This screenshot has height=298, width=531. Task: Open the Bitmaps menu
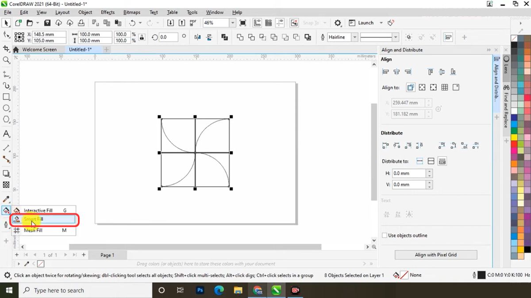pyautogui.click(x=132, y=12)
